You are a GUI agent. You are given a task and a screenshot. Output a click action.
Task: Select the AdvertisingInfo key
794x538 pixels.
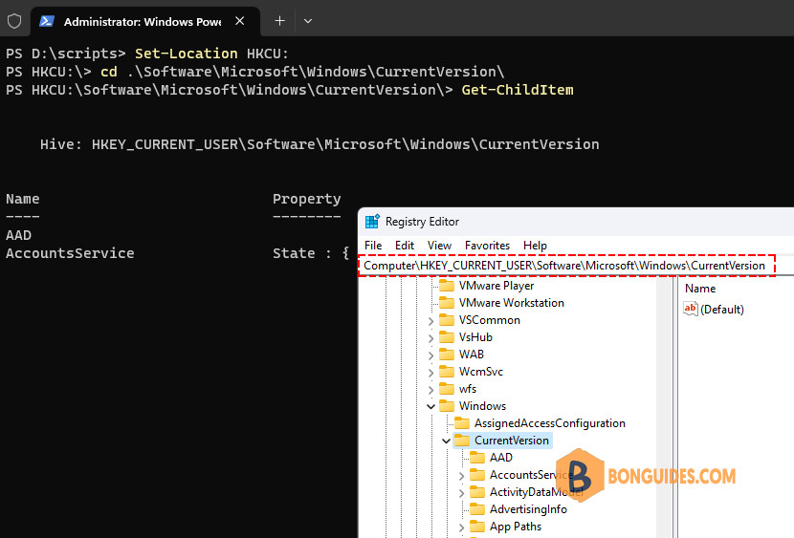pos(528,509)
